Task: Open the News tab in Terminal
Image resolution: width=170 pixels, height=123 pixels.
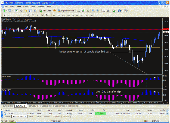Action: tap(31, 116)
